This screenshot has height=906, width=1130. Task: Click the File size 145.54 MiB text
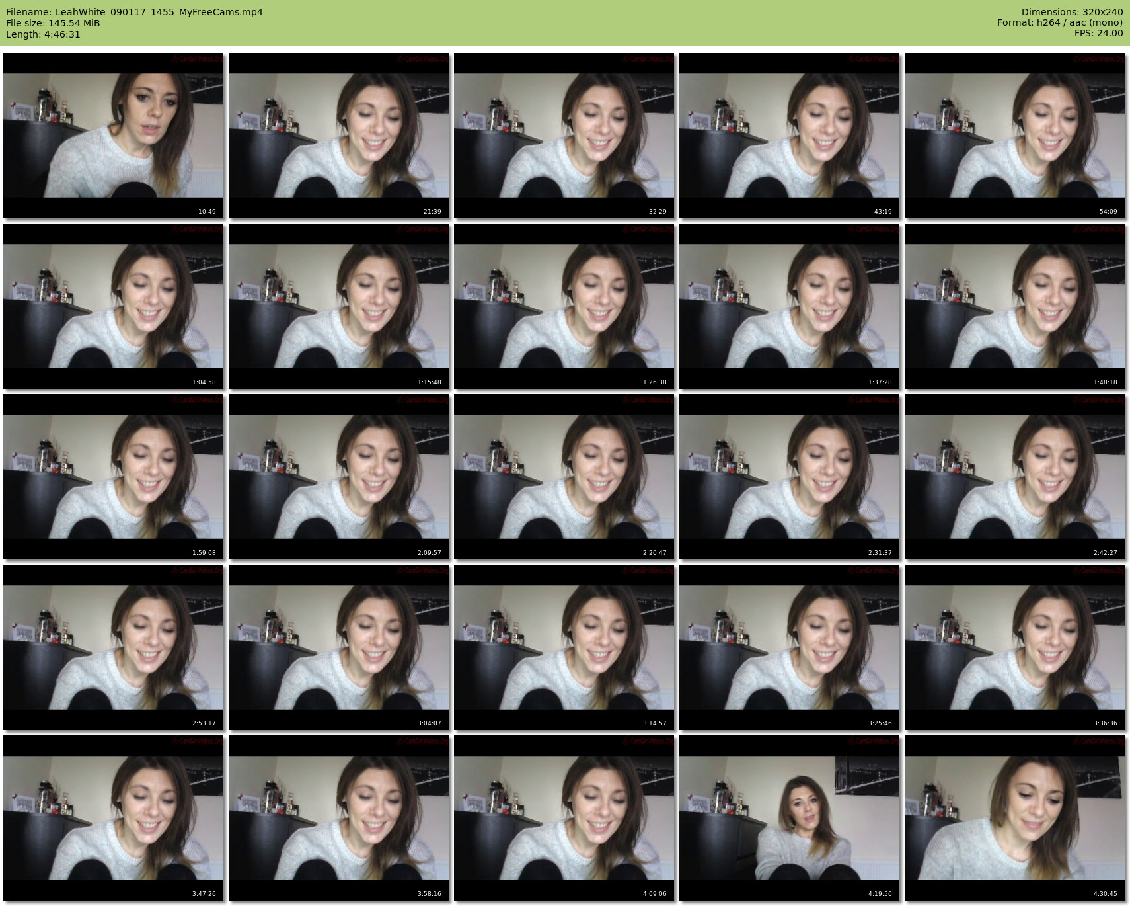point(53,23)
